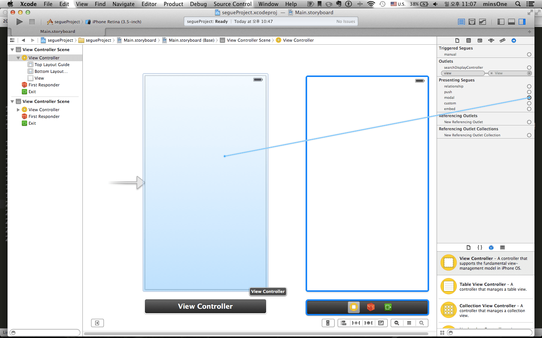542x338 pixels.
Task: Open the Media library
Action: [502, 247]
